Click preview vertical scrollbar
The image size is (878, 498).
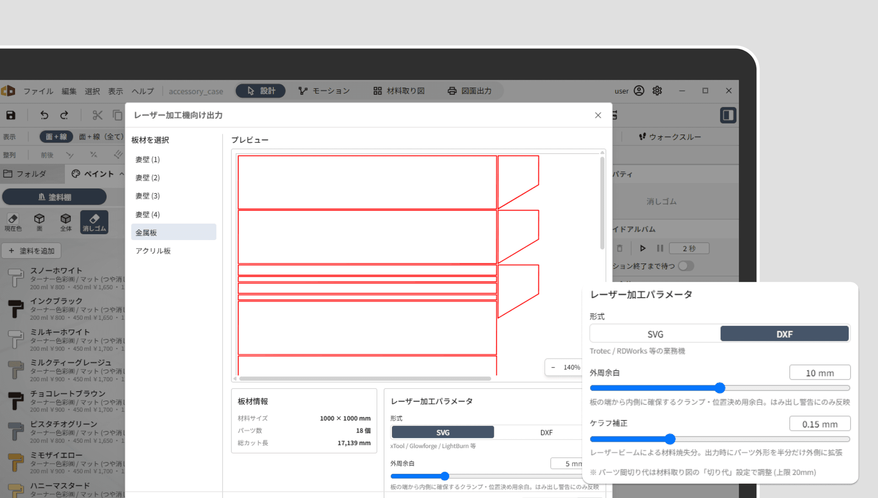click(602, 203)
